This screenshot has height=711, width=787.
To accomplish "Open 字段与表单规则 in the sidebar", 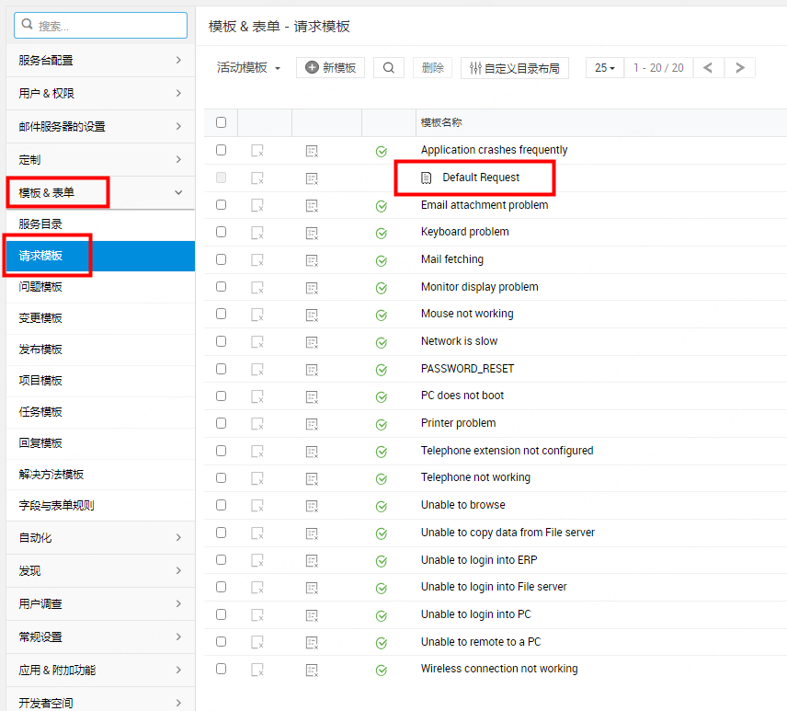I will [100, 506].
